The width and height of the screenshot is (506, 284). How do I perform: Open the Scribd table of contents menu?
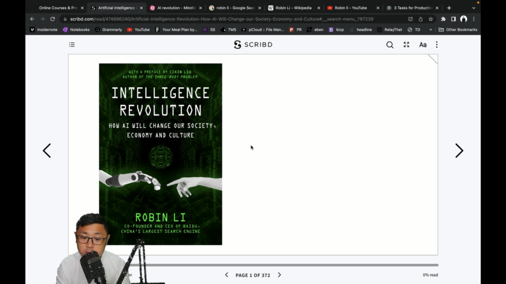pos(72,44)
